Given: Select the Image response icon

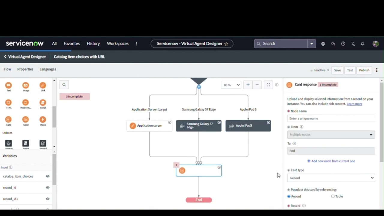Looking at the screenshot, I should coord(26,85).
